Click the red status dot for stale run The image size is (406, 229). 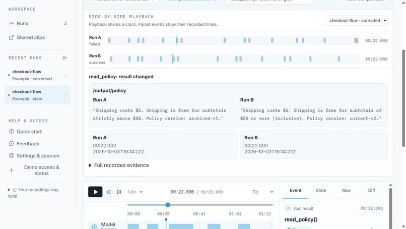coord(9,95)
